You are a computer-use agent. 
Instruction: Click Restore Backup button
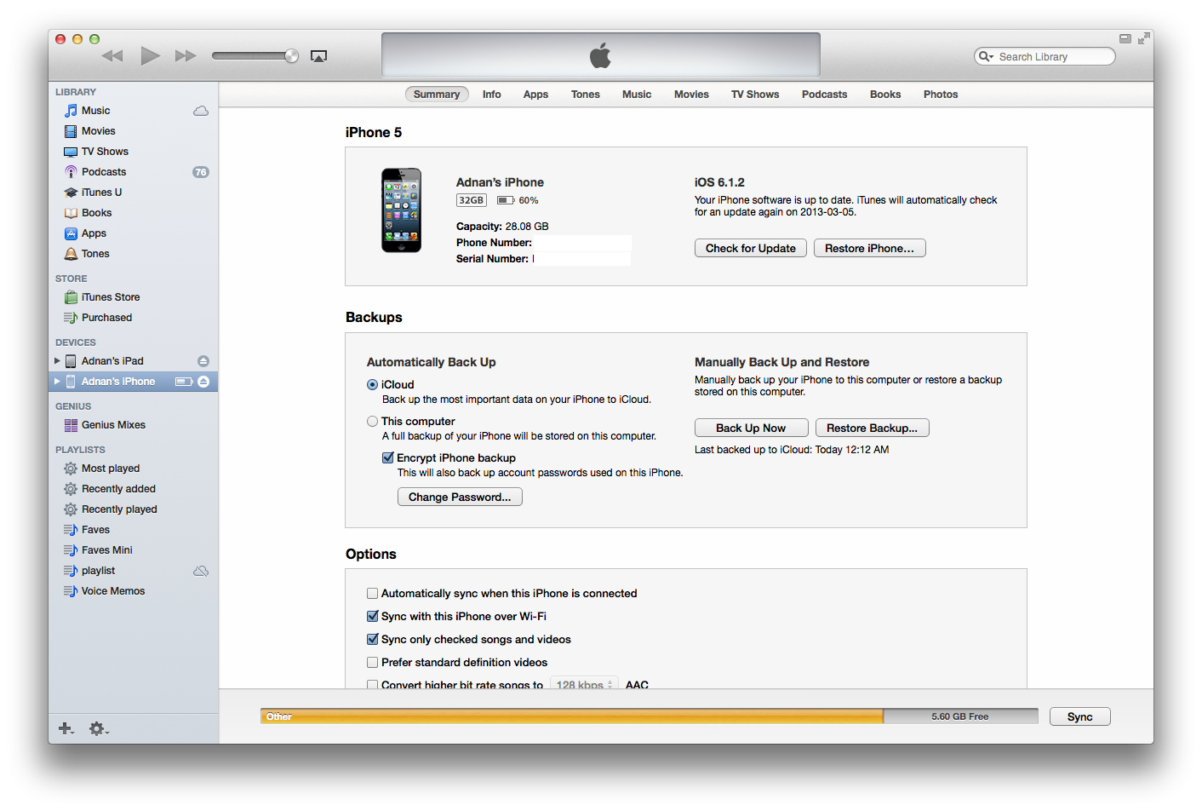click(x=872, y=428)
